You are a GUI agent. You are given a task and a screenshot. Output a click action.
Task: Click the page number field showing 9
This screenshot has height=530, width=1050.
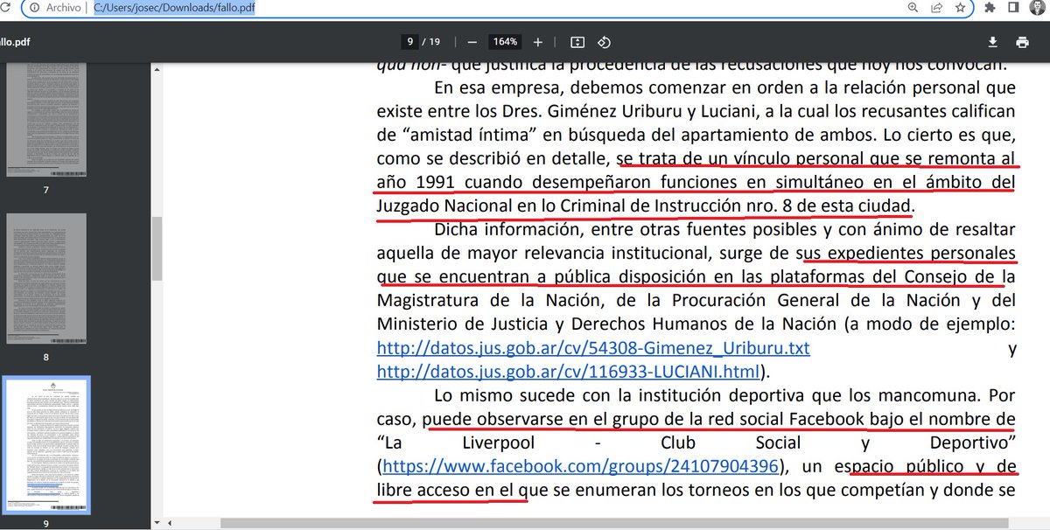(x=409, y=42)
